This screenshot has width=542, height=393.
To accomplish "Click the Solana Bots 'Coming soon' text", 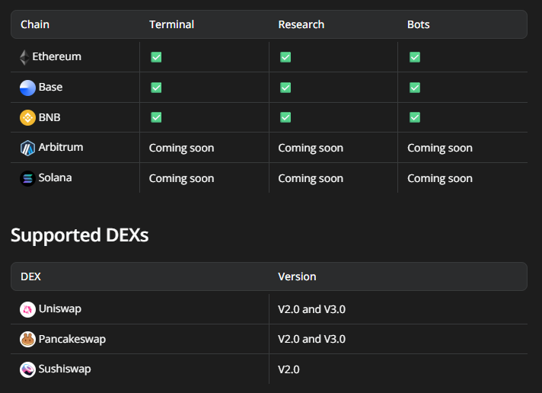I will (x=440, y=178).
